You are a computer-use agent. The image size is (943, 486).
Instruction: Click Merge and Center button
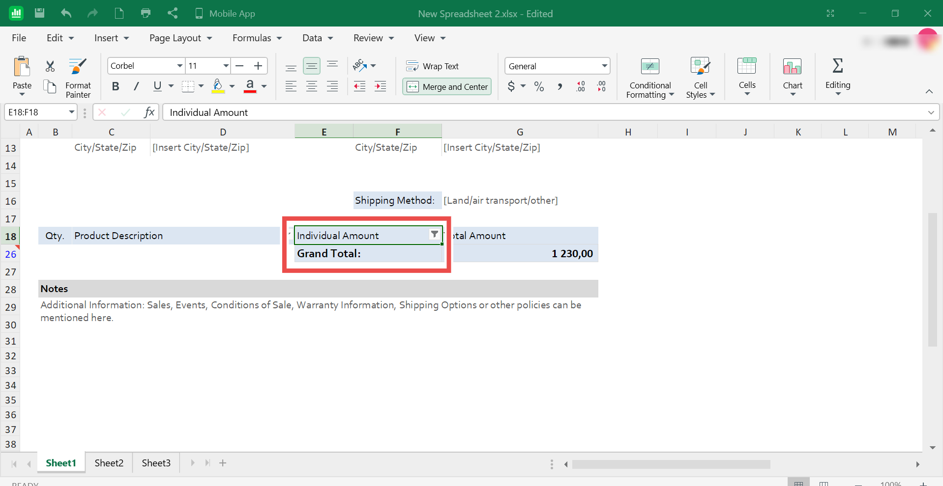point(447,86)
